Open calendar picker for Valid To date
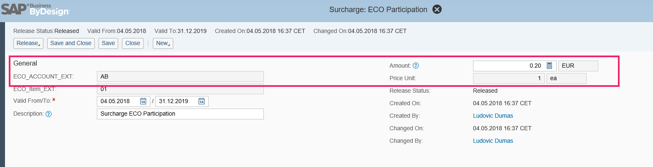The image size is (653, 167). click(x=201, y=101)
